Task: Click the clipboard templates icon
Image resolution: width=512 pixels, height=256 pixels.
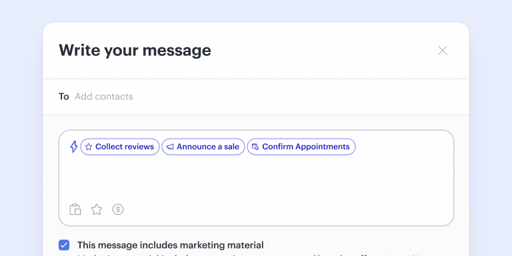Action: click(x=75, y=209)
